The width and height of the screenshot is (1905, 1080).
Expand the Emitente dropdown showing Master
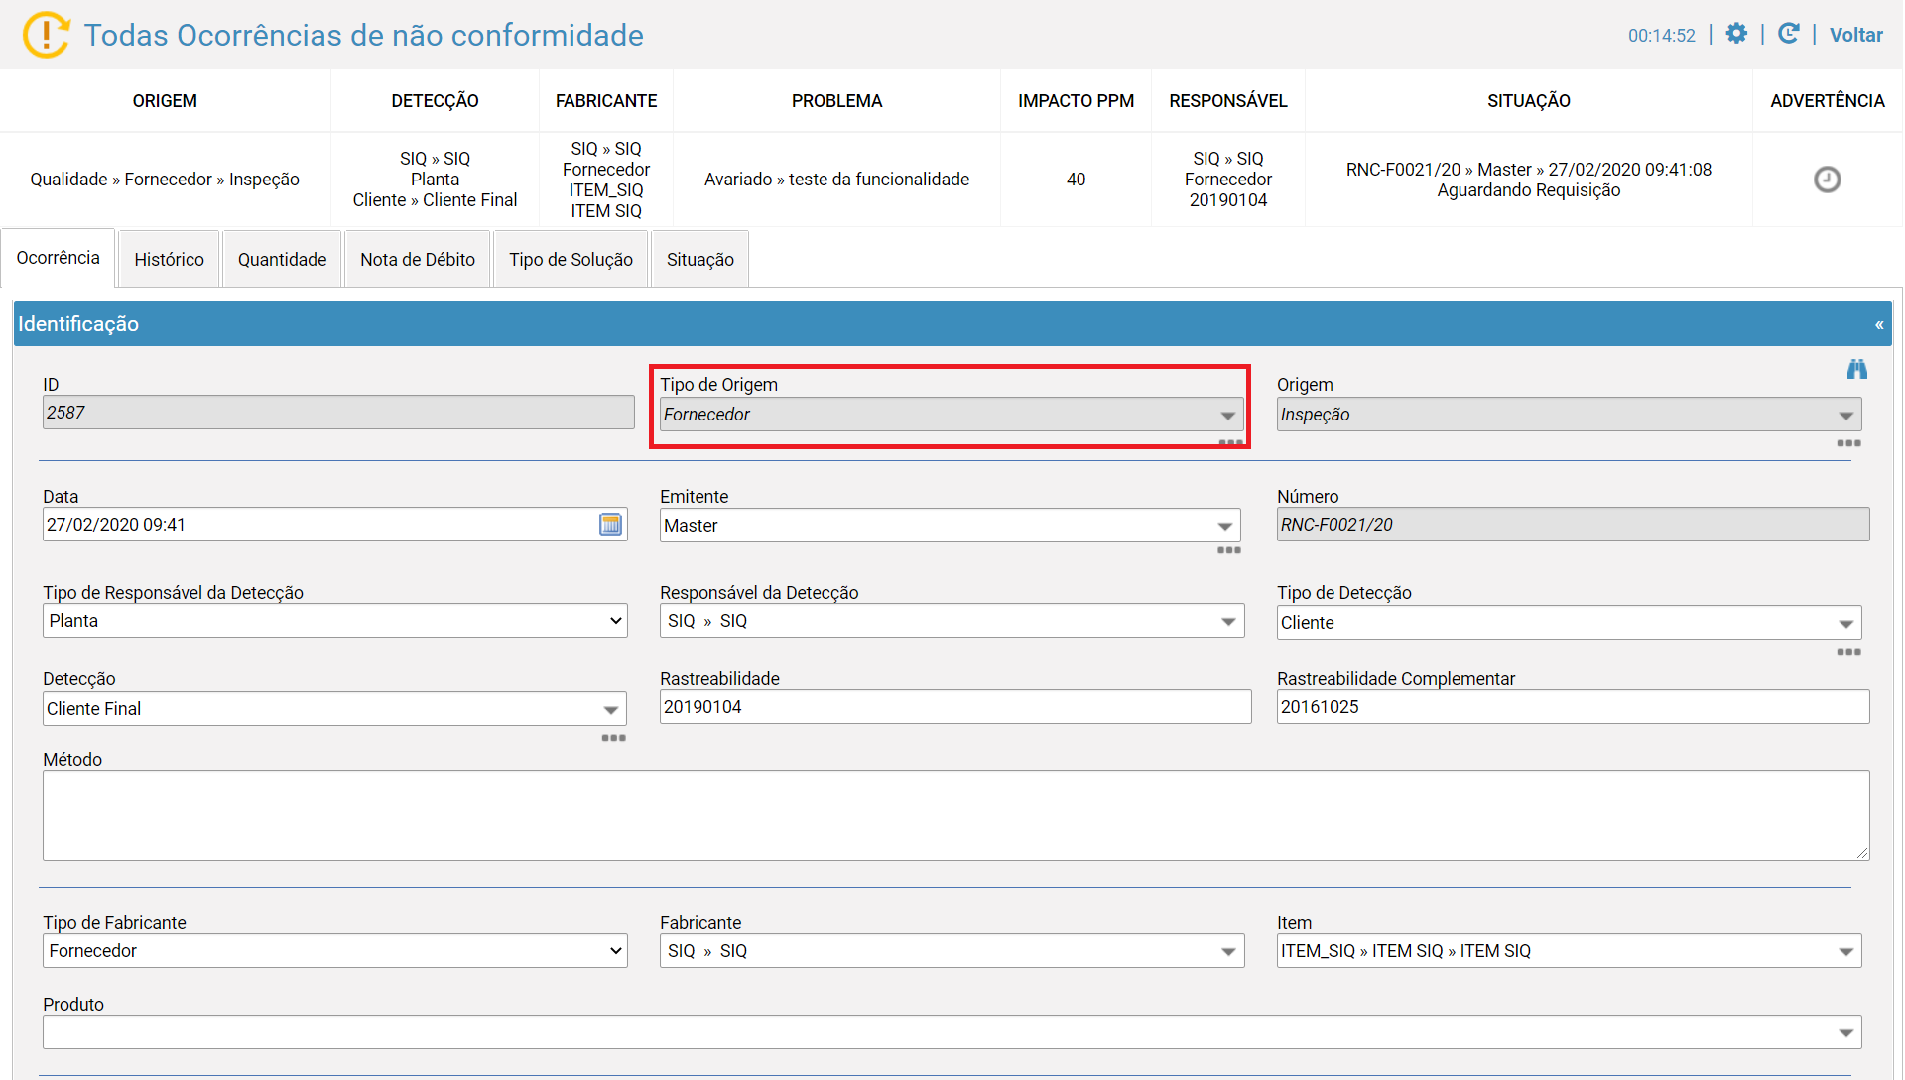pos(951,526)
